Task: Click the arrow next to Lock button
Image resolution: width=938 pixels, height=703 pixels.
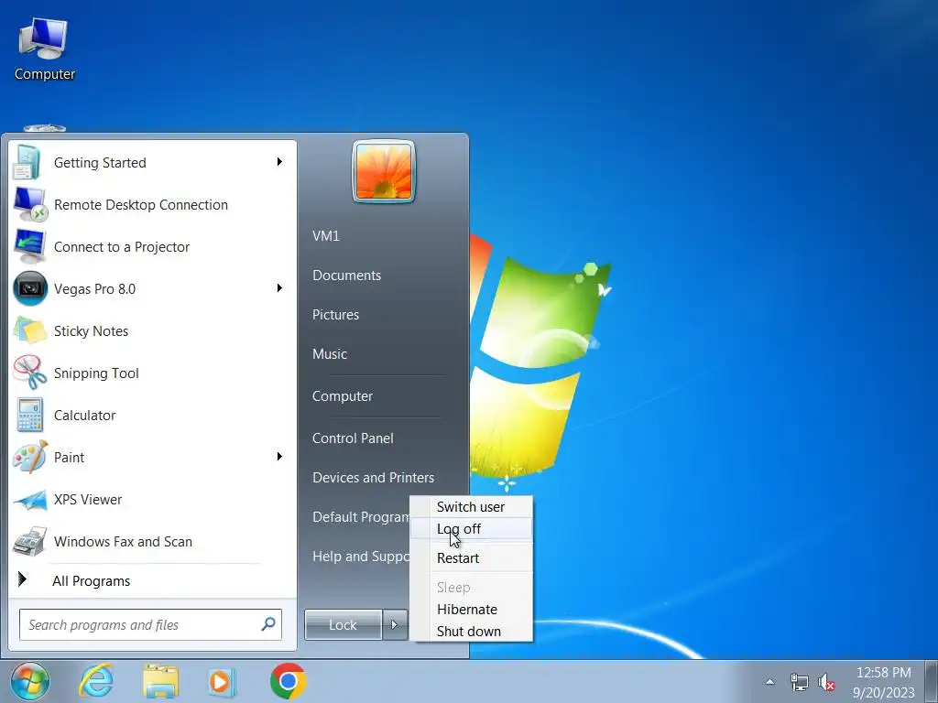Action: coord(395,624)
